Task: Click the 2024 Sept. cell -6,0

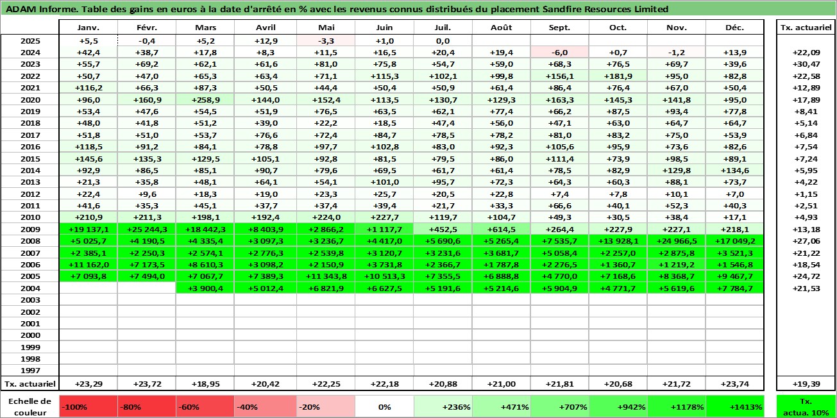Action: 560,53
